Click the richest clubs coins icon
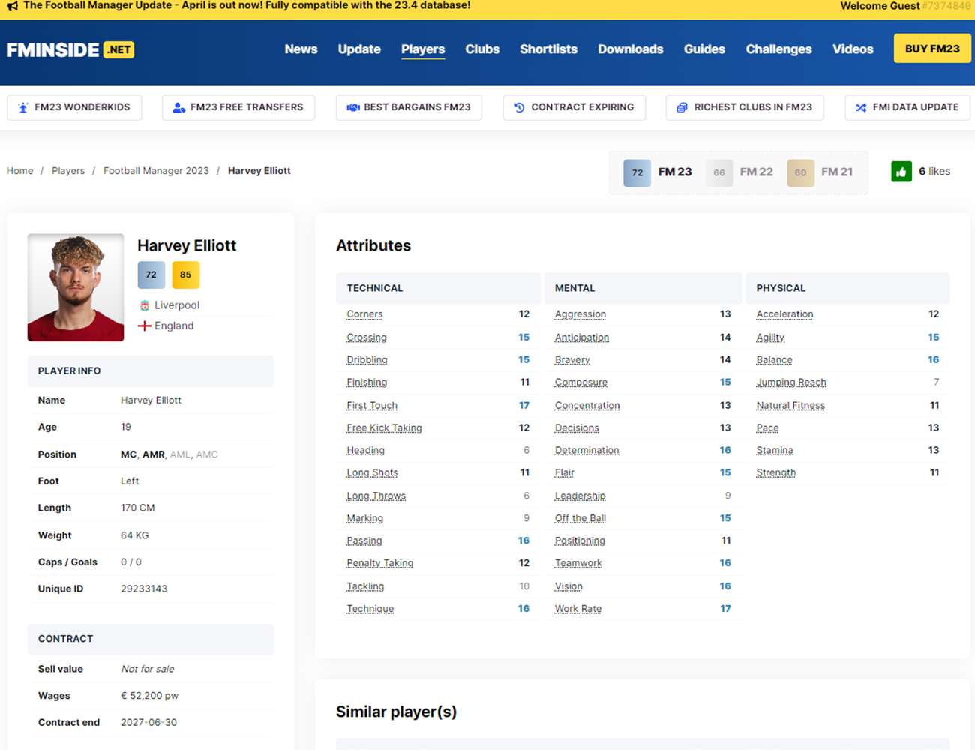Screen dimensions: 975x750 tap(682, 107)
